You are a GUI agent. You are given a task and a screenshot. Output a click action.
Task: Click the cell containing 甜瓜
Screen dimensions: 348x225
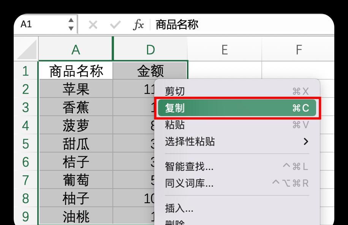(76, 144)
